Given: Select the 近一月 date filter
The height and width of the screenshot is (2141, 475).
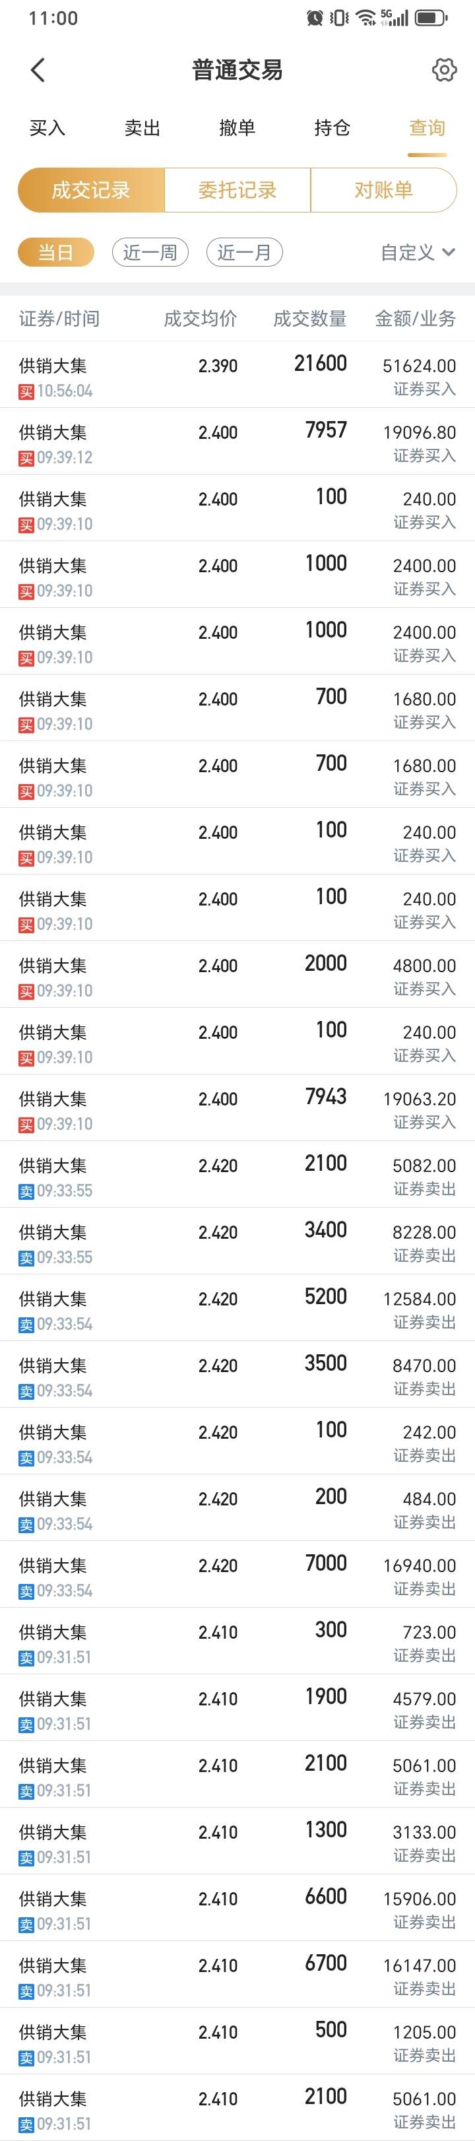Looking at the screenshot, I should [244, 253].
